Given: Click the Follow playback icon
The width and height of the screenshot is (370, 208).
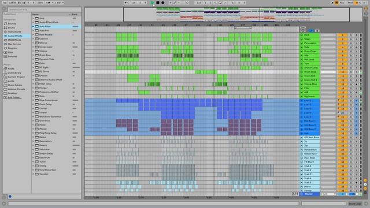Looking at the screenshot, I should [126, 2].
